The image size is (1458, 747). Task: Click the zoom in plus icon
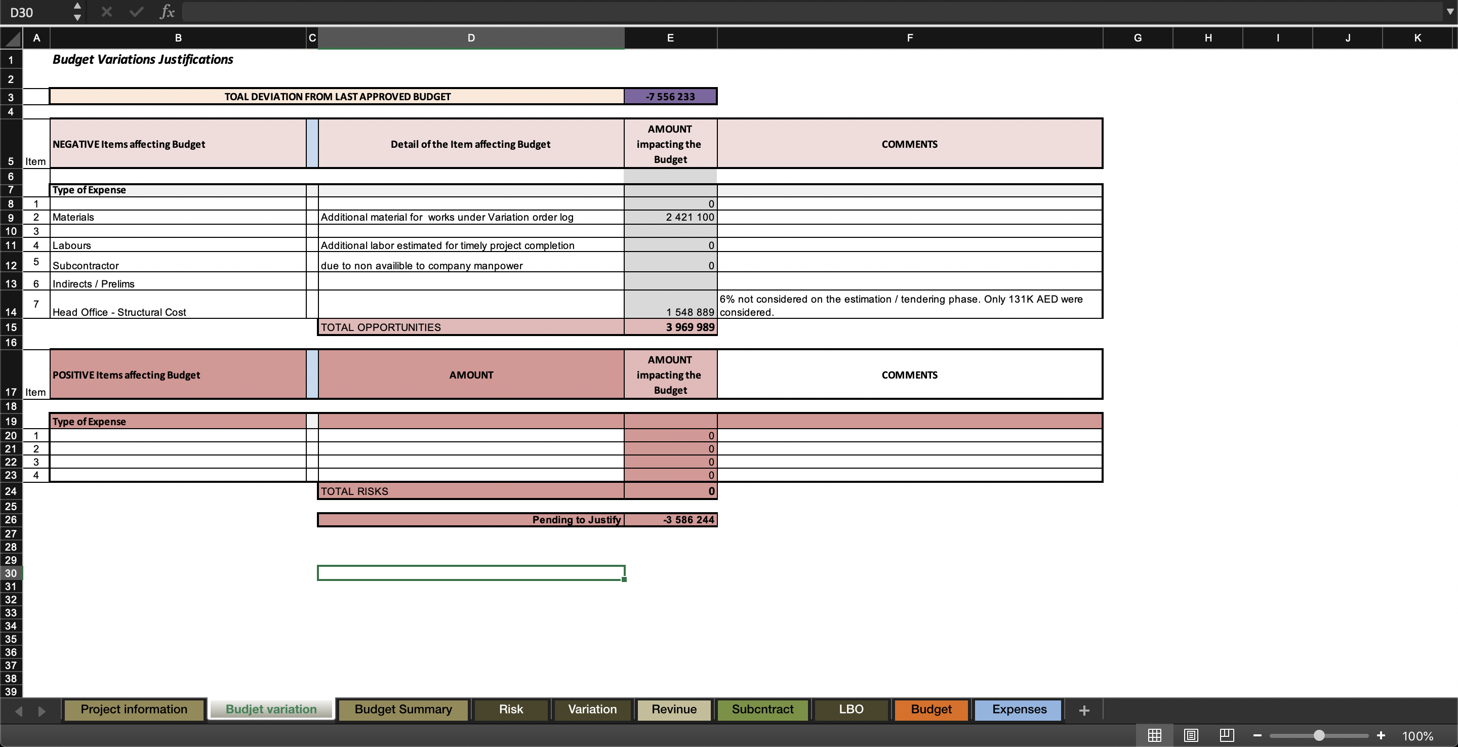point(1381,735)
